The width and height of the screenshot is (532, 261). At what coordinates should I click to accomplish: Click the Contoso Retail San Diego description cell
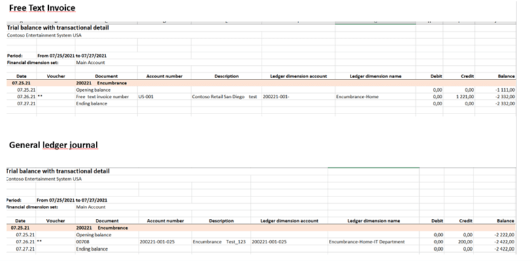tap(224, 97)
